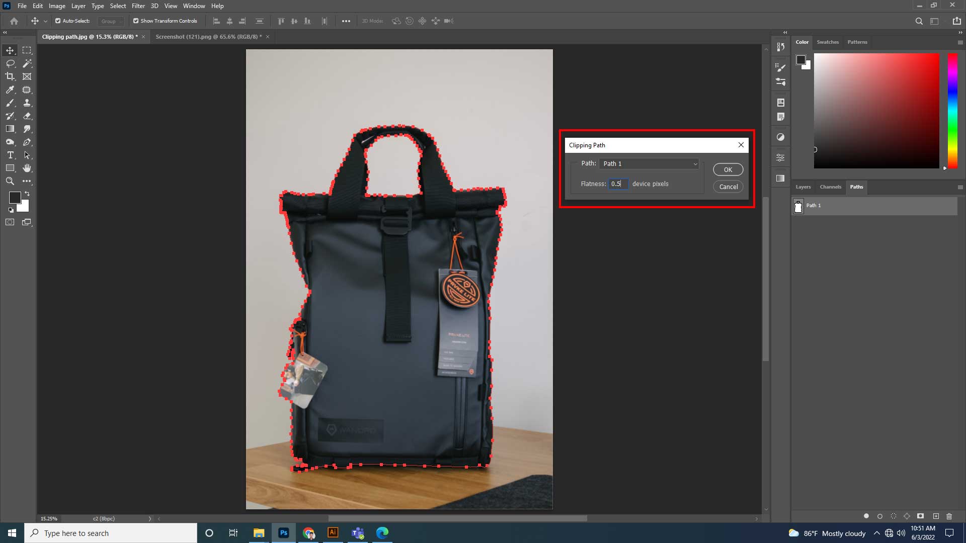
Task: Select the Move tool
Action: 10,50
